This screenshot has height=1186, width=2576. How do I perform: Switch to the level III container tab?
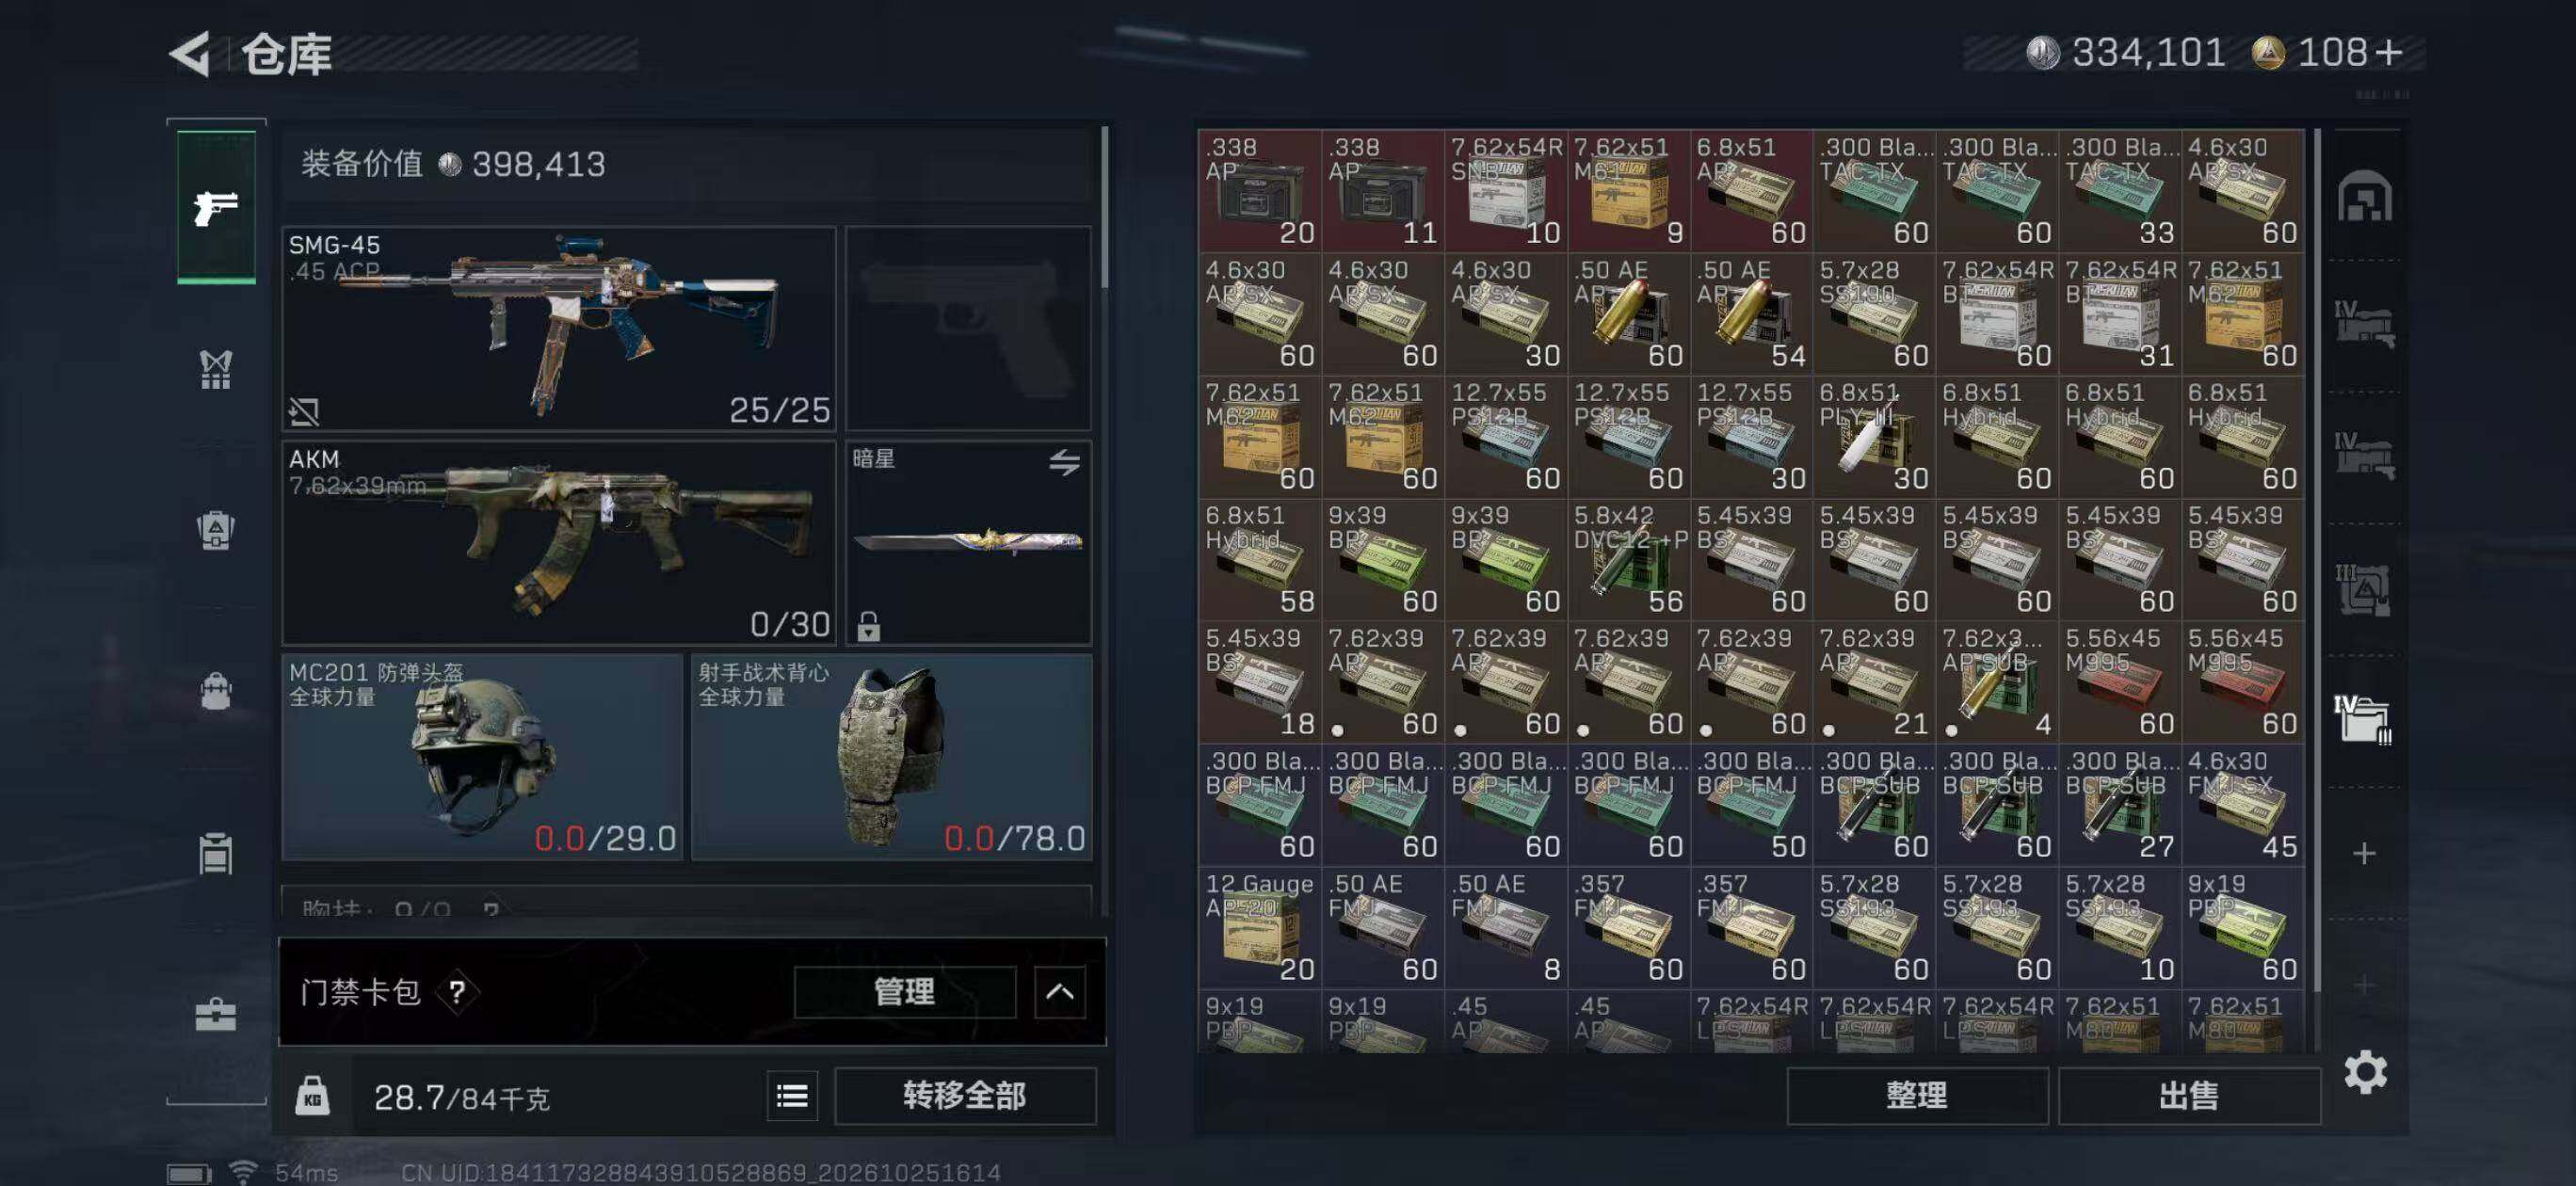click(2364, 590)
